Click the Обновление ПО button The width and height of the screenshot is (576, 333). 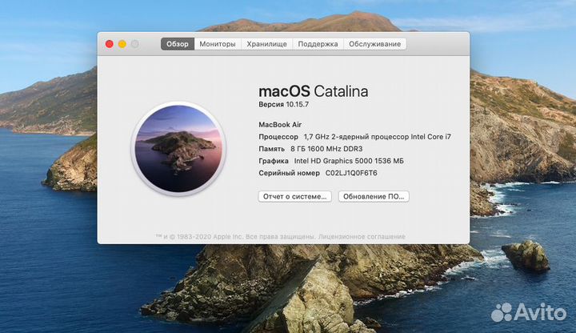pos(374,197)
